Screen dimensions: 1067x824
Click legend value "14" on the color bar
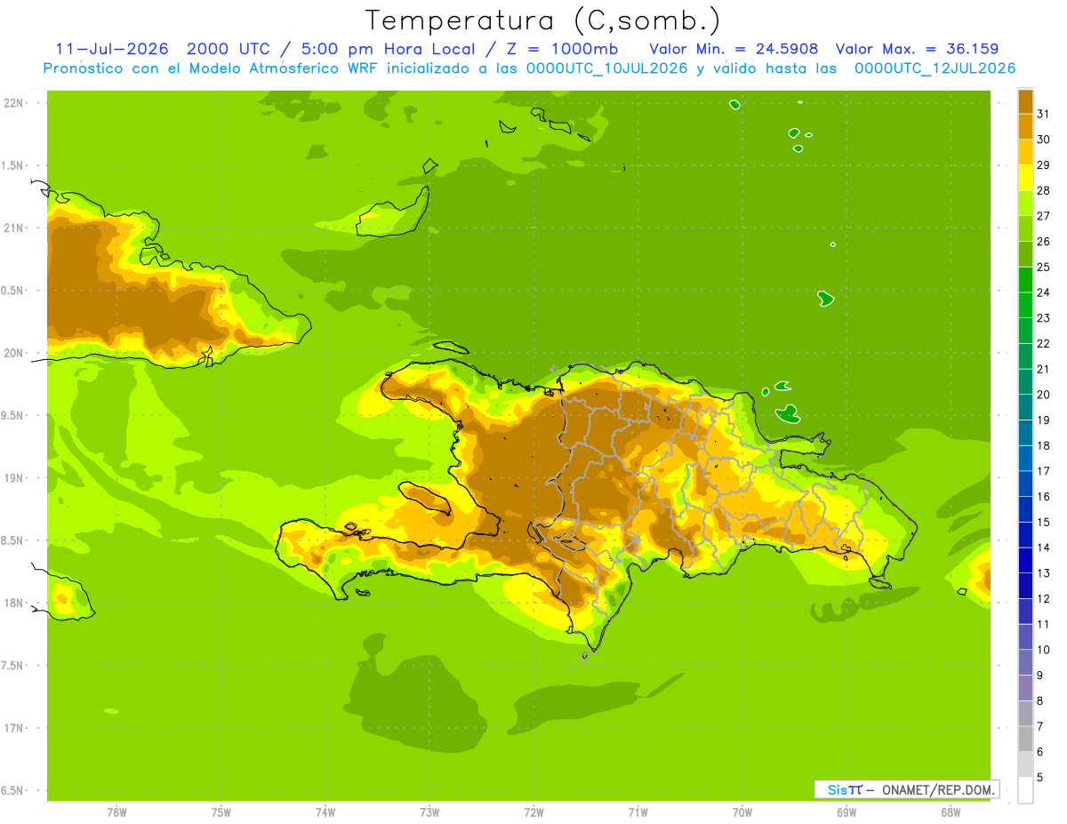1044,548
